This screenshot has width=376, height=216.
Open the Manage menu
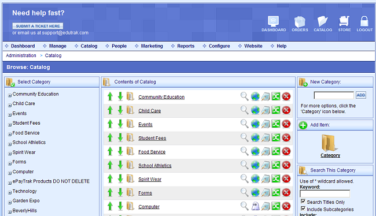pos(57,46)
